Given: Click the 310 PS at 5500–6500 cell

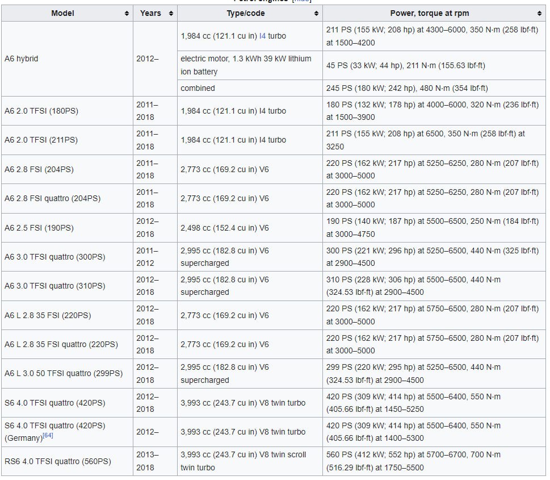Looking at the screenshot, I should click(434, 286).
